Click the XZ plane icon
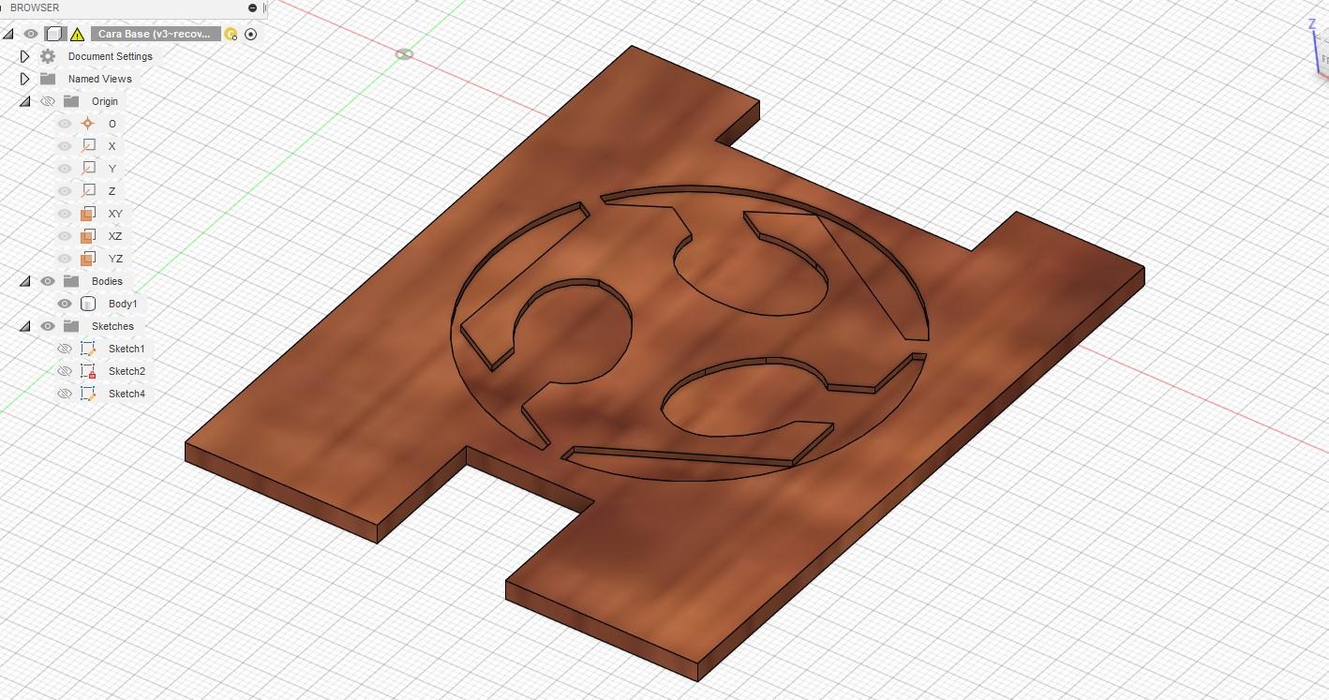The image size is (1329, 700). [x=88, y=236]
